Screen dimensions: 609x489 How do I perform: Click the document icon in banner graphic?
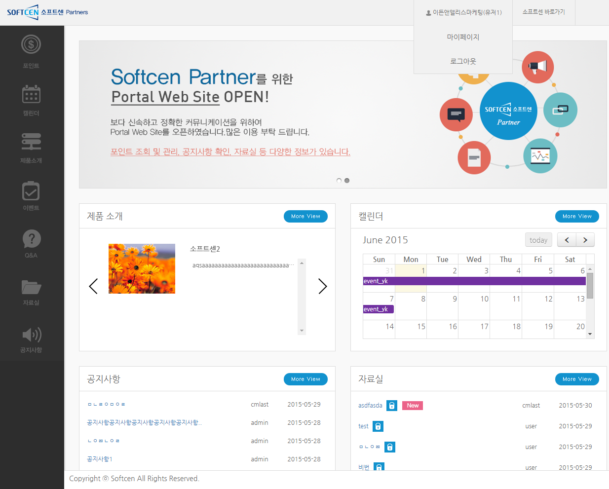[x=474, y=157]
